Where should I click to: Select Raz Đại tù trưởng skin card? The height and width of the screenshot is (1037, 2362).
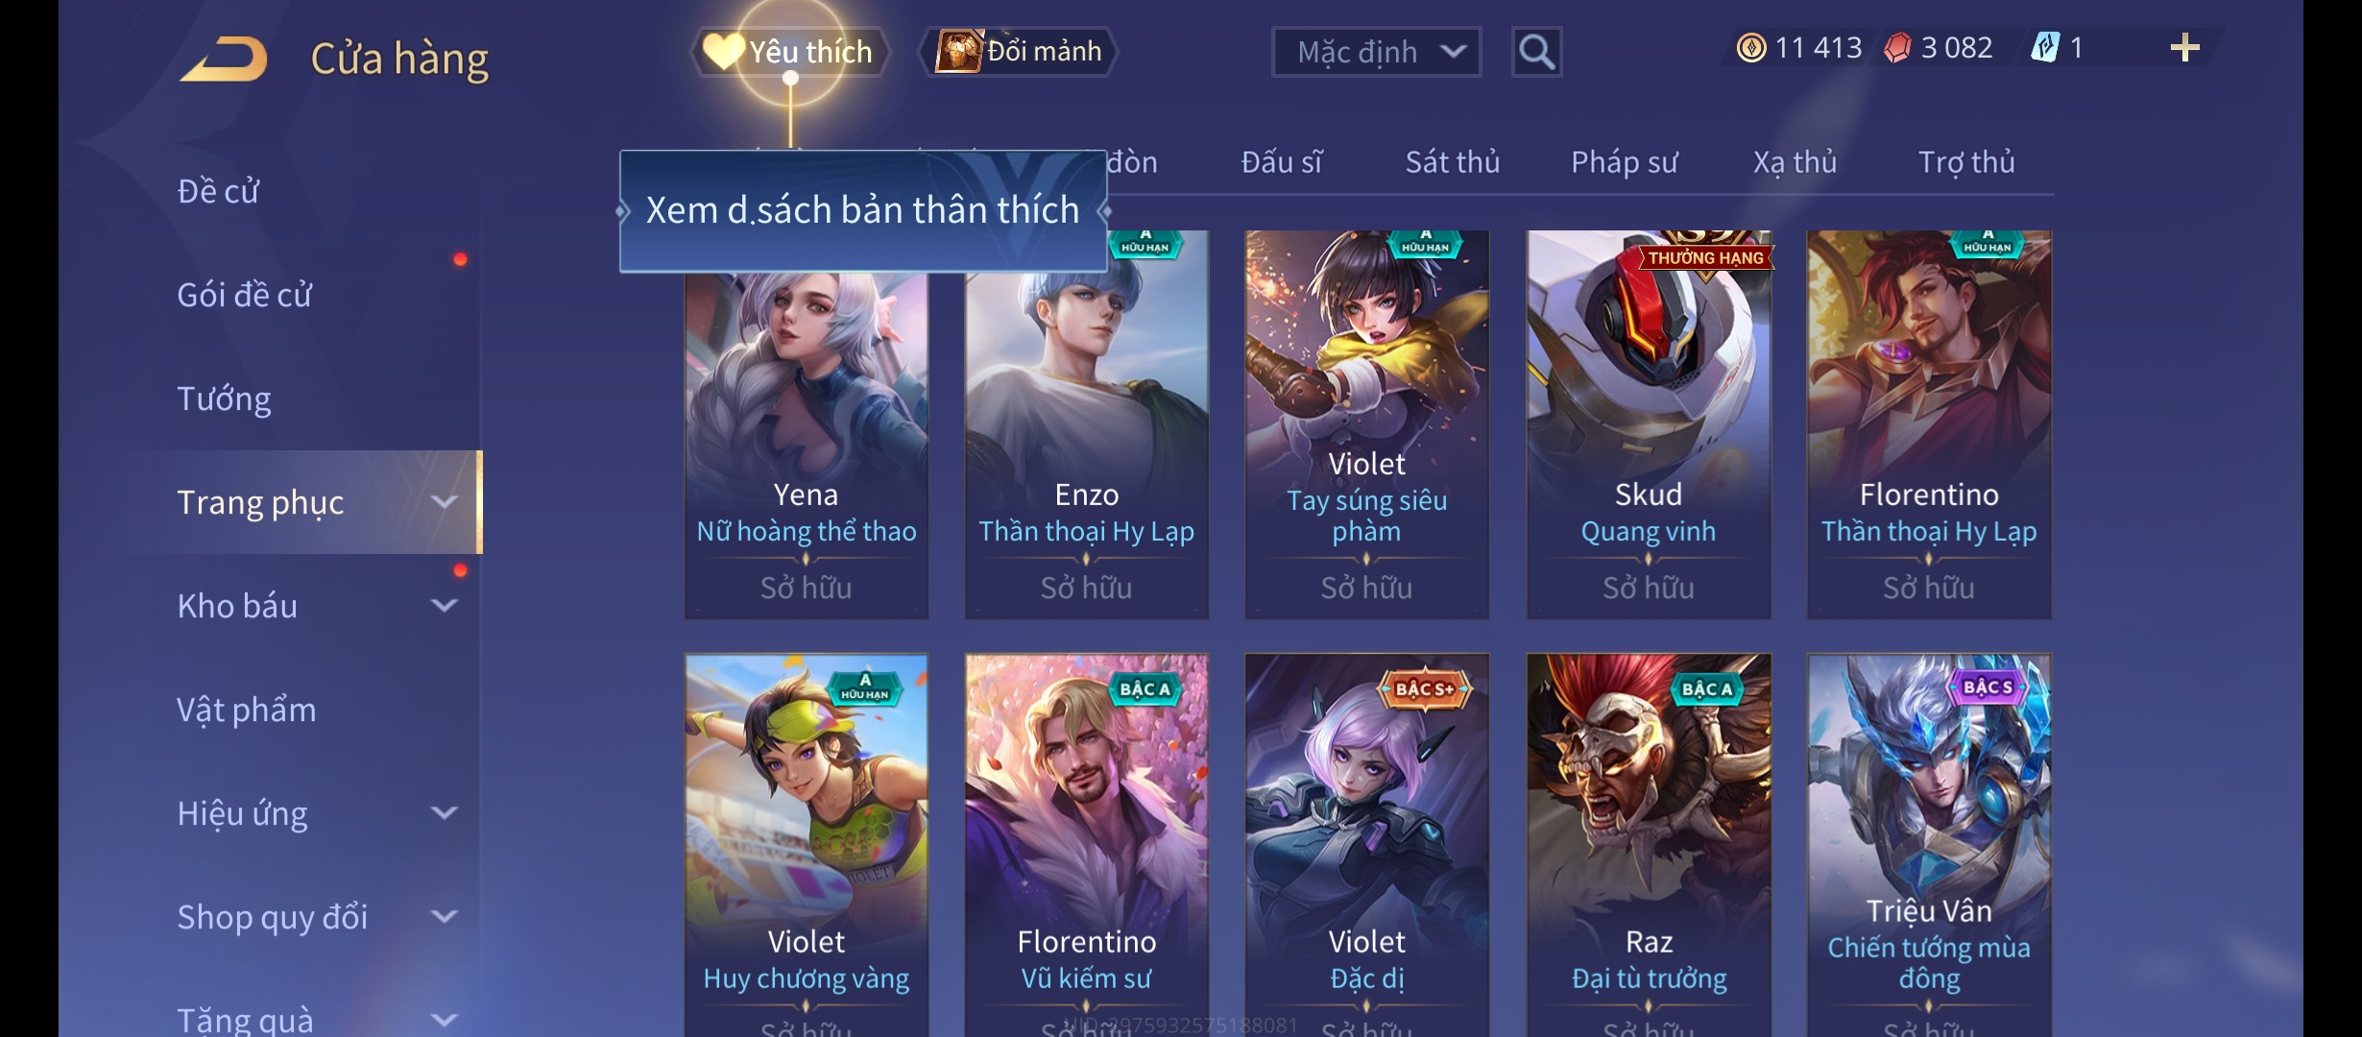click(x=1649, y=845)
